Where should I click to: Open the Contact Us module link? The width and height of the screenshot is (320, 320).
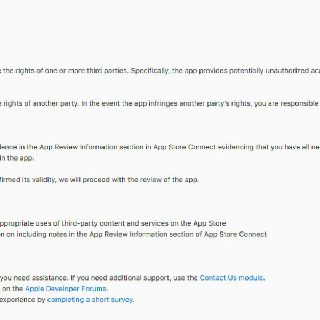click(x=231, y=278)
